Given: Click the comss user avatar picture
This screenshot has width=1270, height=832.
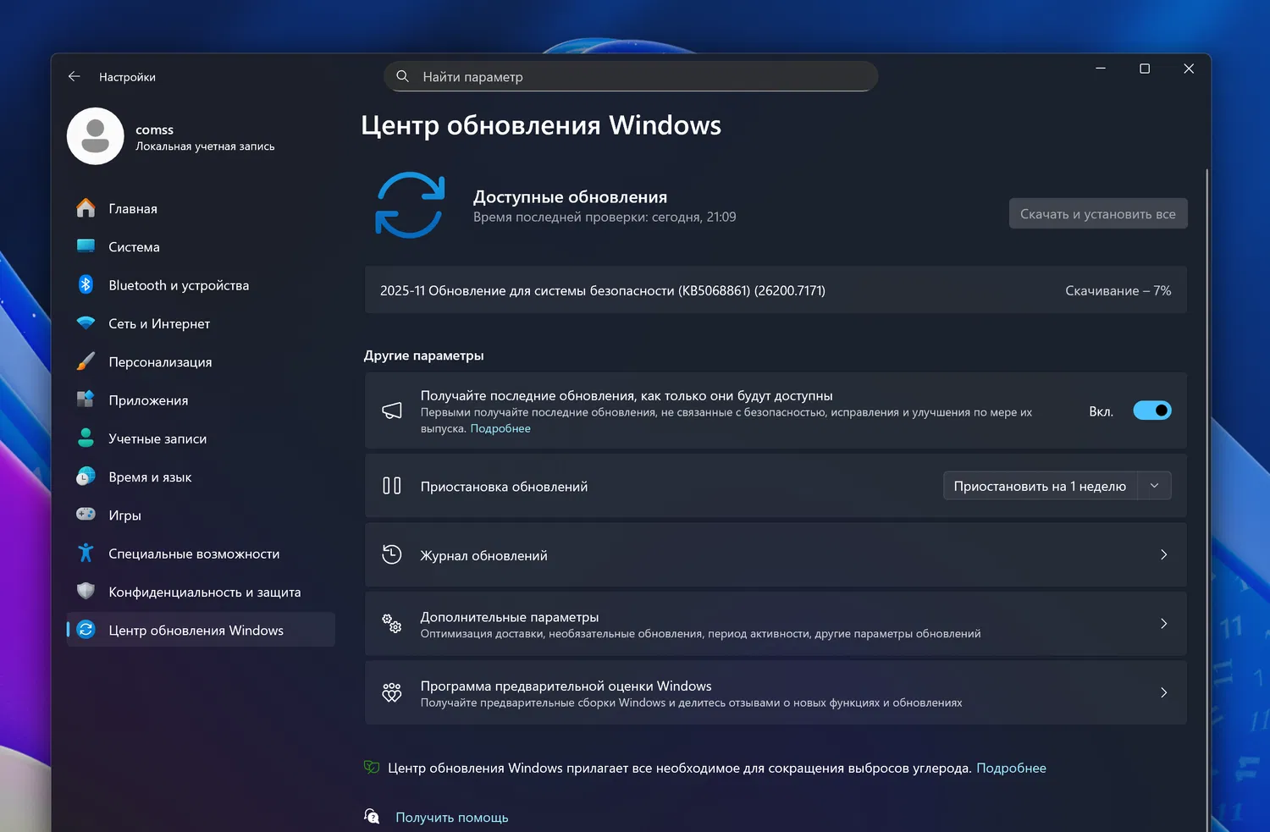Looking at the screenshot, I should [96, 136].
